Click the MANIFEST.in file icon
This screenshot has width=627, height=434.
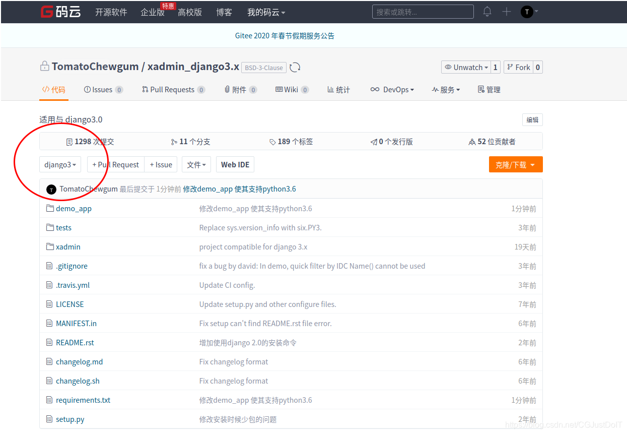pyautogui.click(x=49, y=323)
